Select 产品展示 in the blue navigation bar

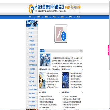[54, 17]
